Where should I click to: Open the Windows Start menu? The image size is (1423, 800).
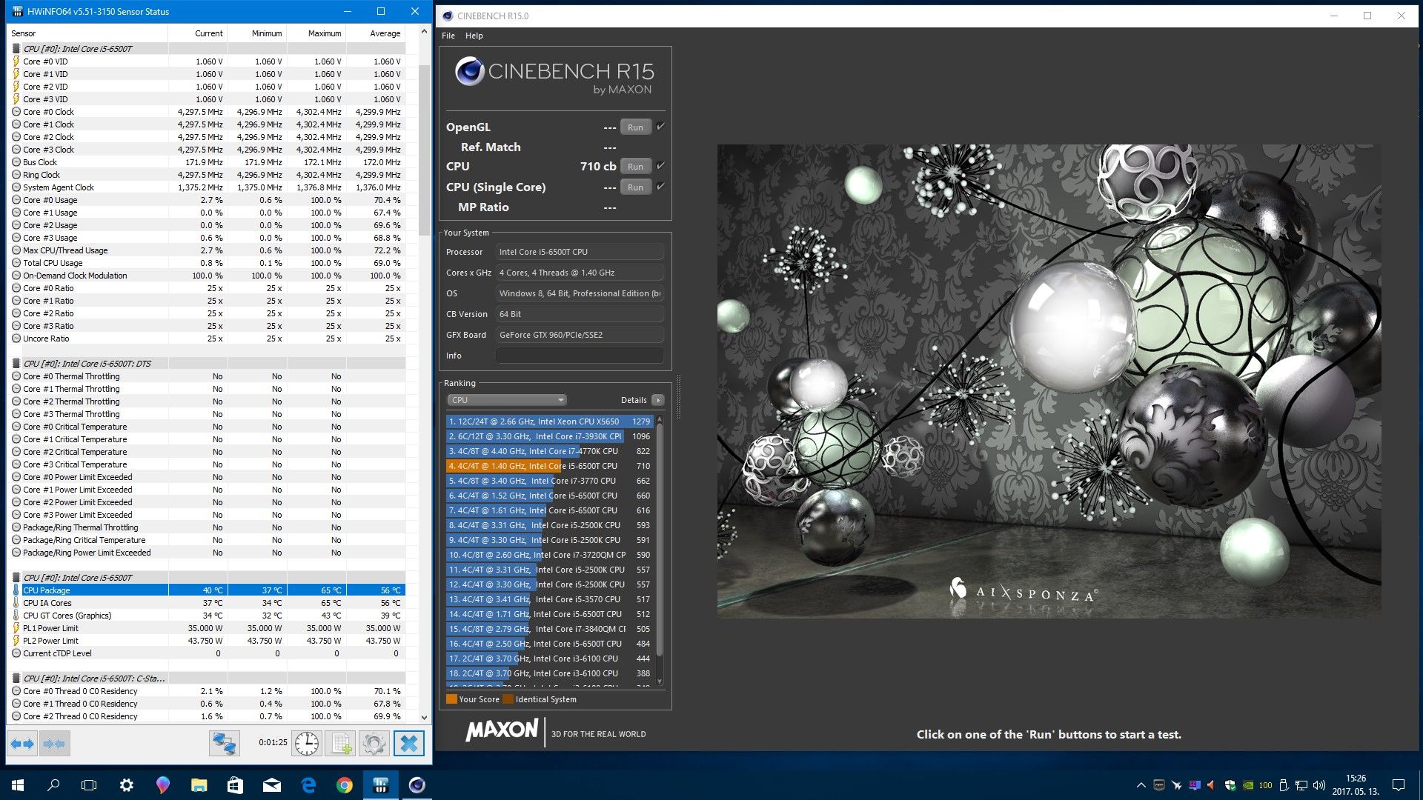(18, 785)
